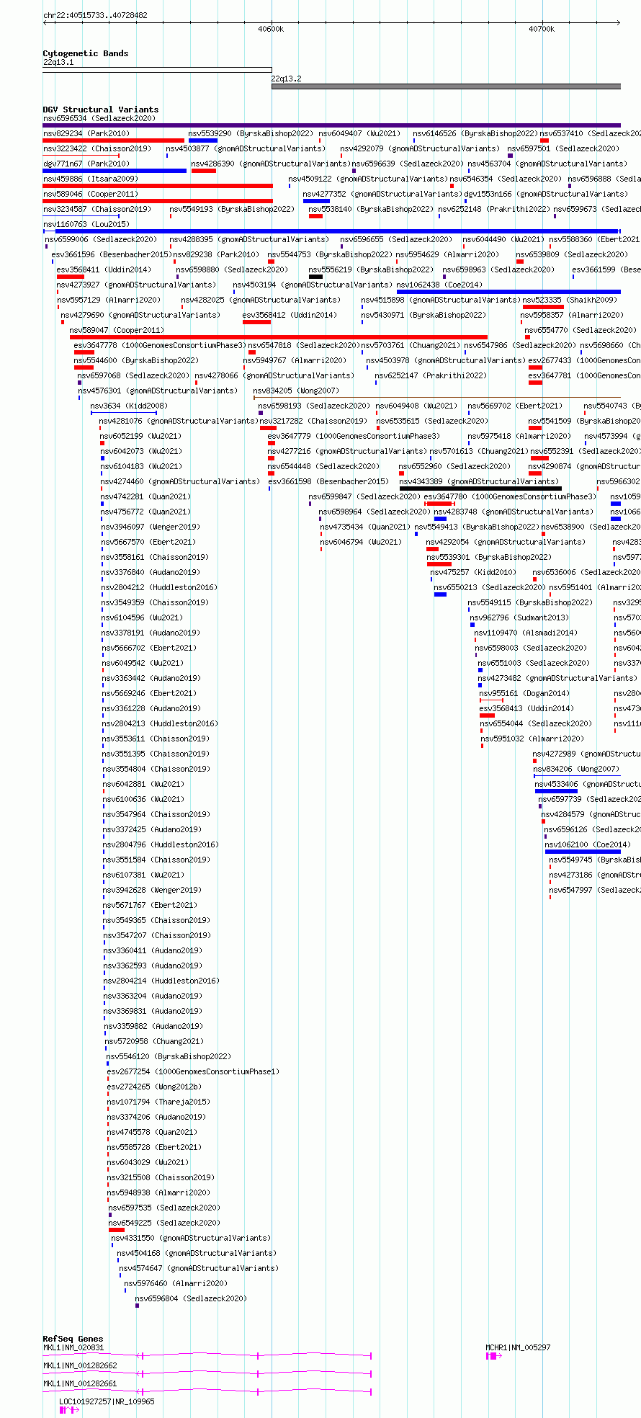Open variant nsv1071794 (Thareja2015)

[158, 1102]
